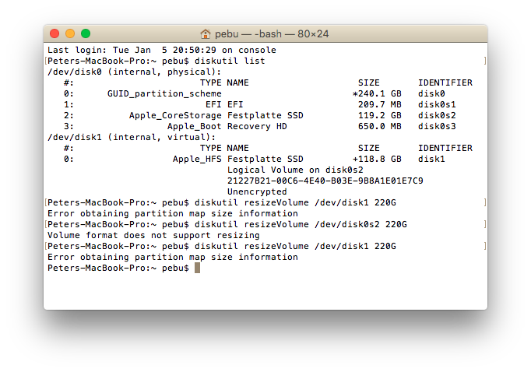Click the 'Last login' line at top

[x=161, y=50]
